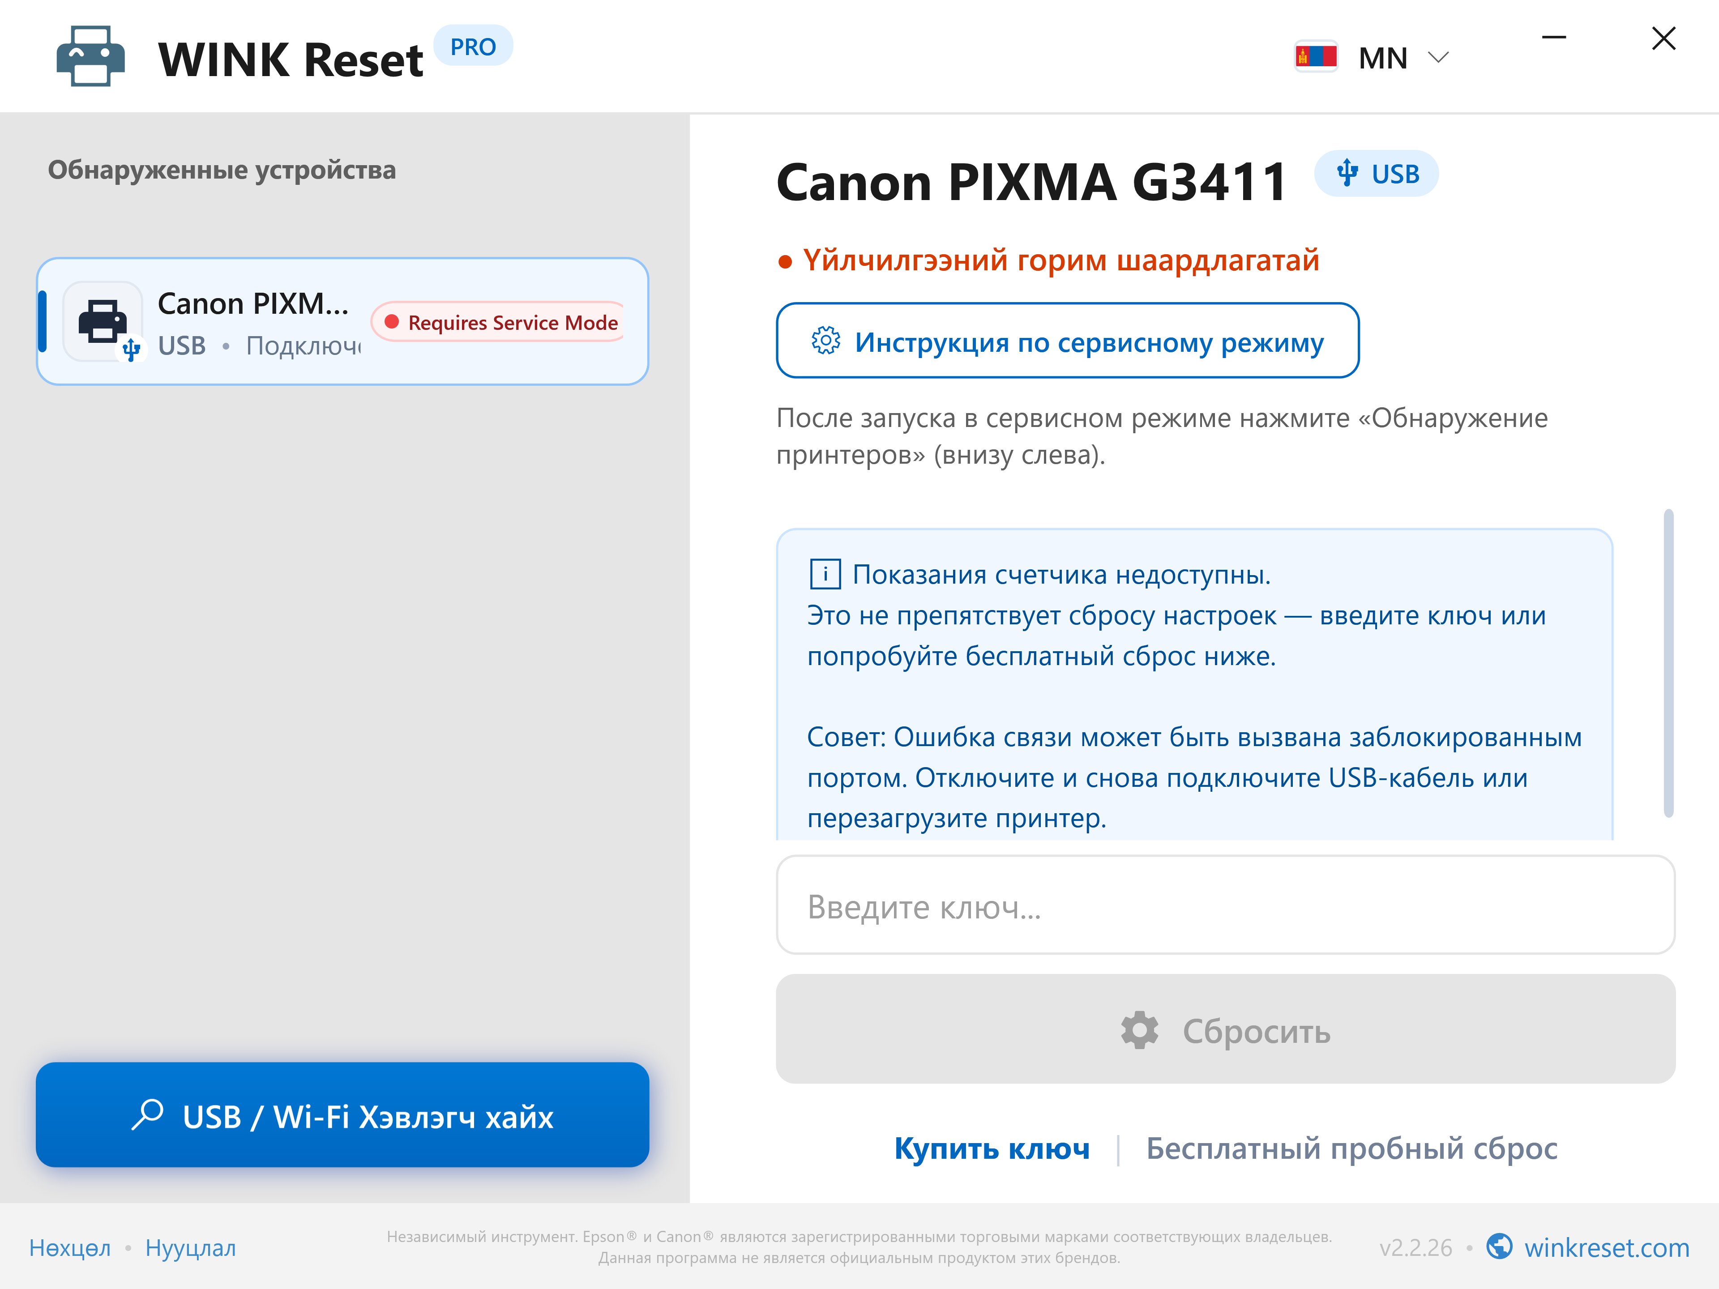Viewport: 1719px width, 1289px height.
Task: Open the Купить ключ link
Action: click(992, 1148)
